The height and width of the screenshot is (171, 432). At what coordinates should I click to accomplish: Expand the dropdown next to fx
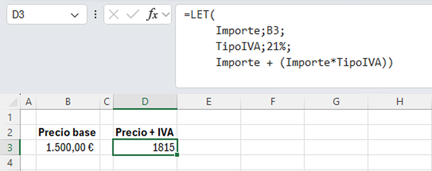(166, 15)
